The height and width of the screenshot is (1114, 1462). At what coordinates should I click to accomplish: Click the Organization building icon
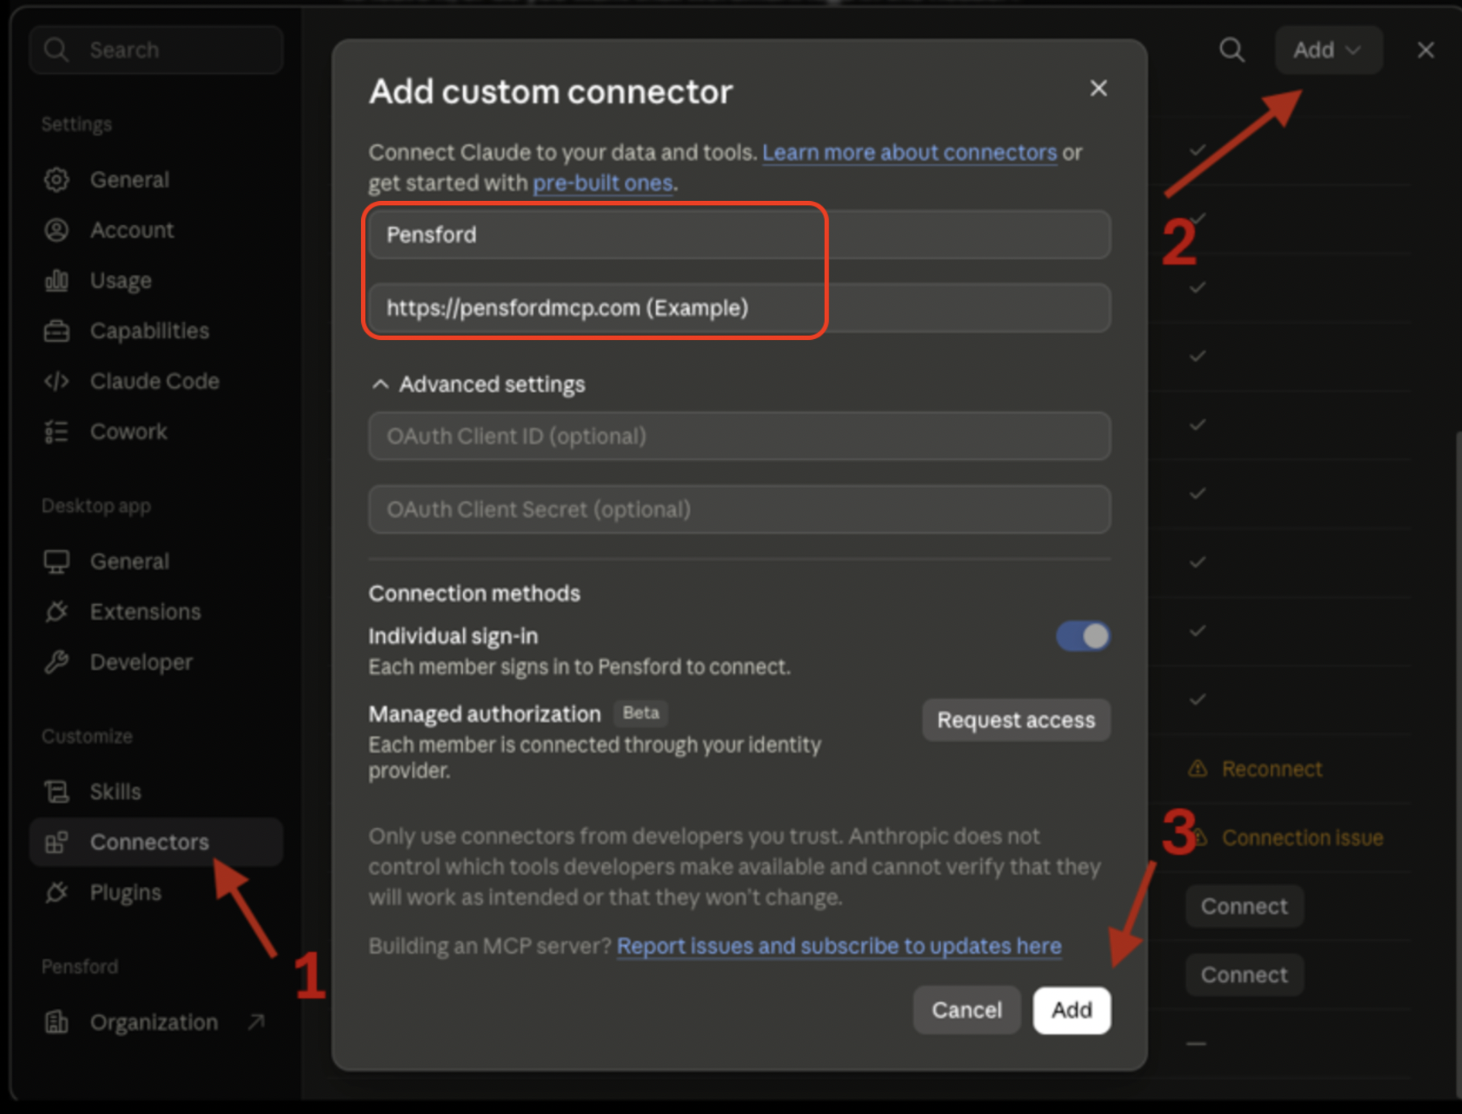coord(57,1022)
